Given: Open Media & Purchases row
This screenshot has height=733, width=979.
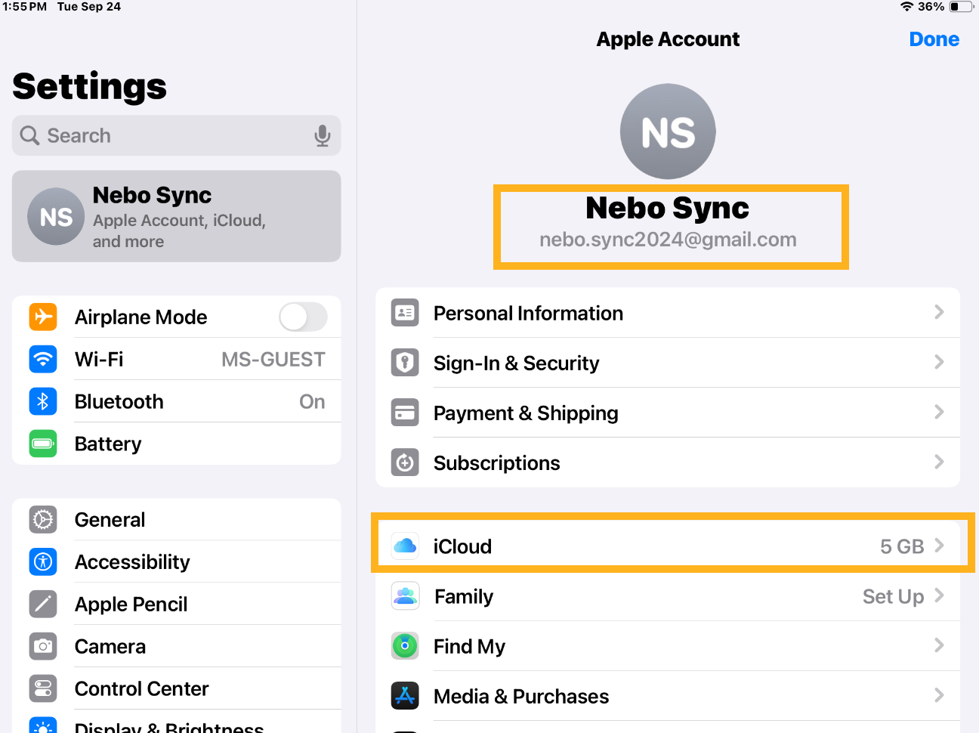Looking at the screenshot, I should [668, 696].
